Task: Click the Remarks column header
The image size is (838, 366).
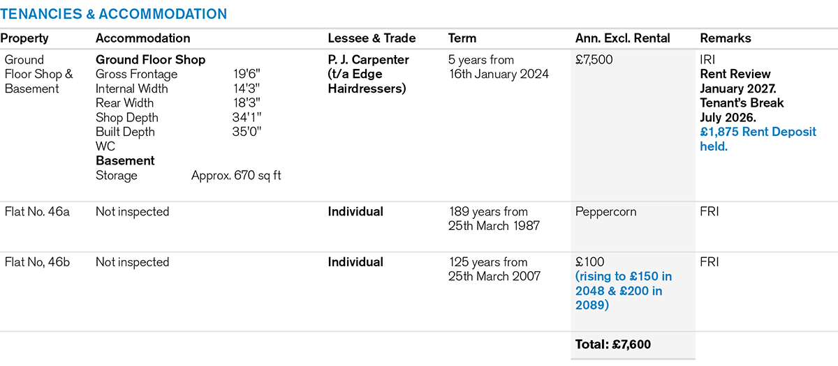Action: [726, 38]
